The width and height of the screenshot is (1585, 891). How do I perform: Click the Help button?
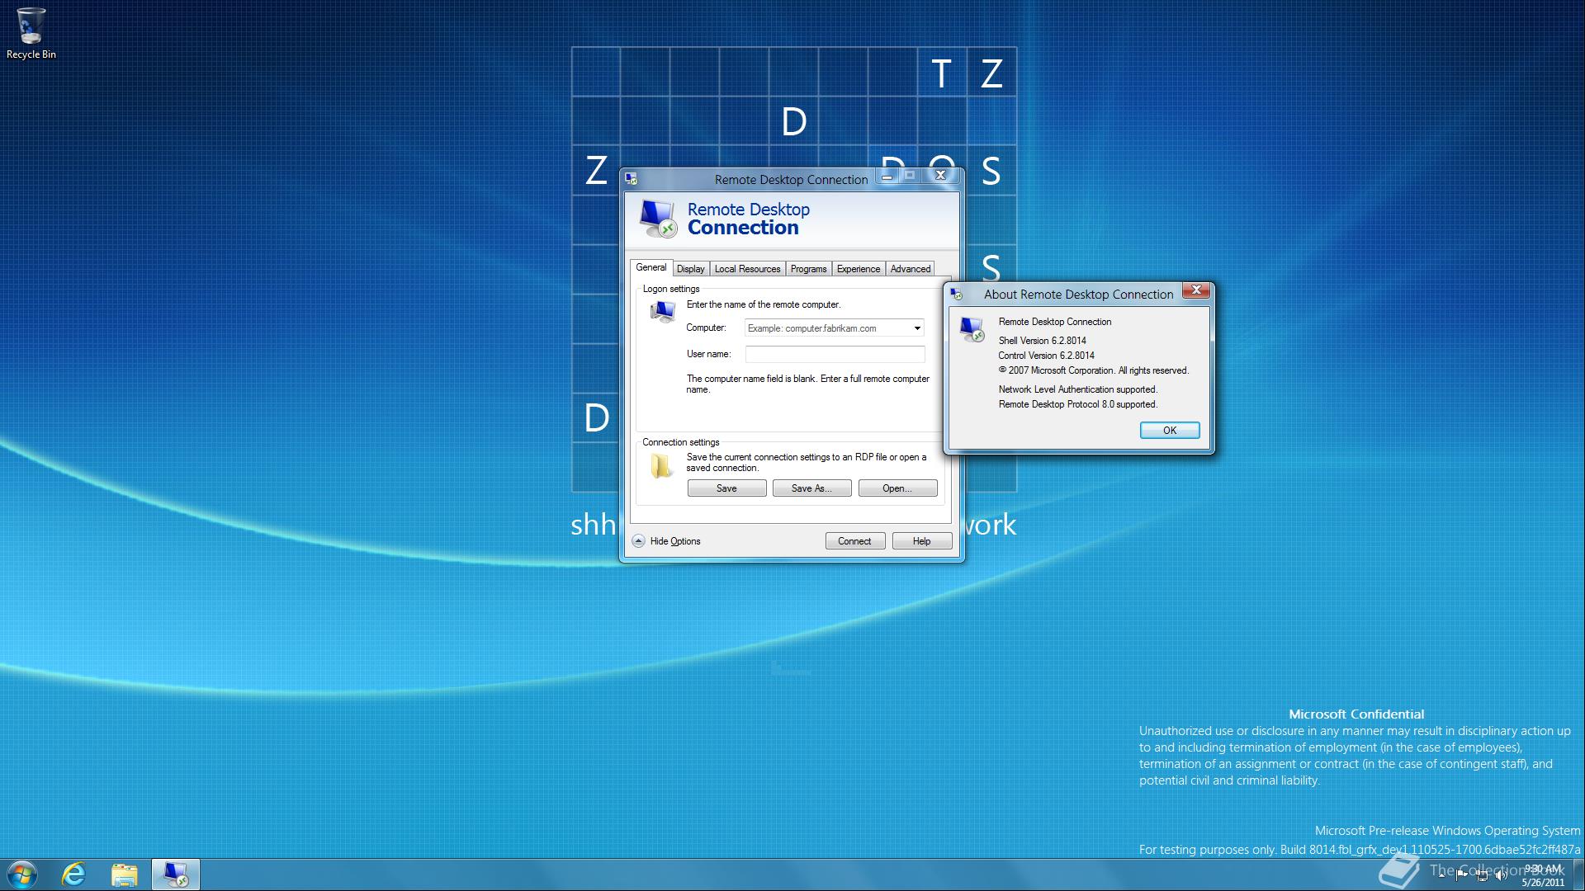pos(921,541)
